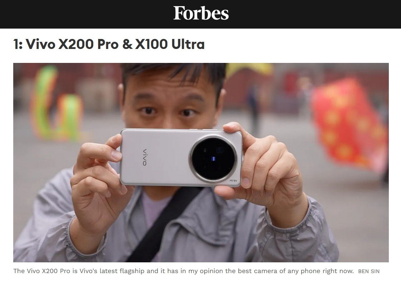Click the photo caption about Vivo's flagship

[184, 271]
